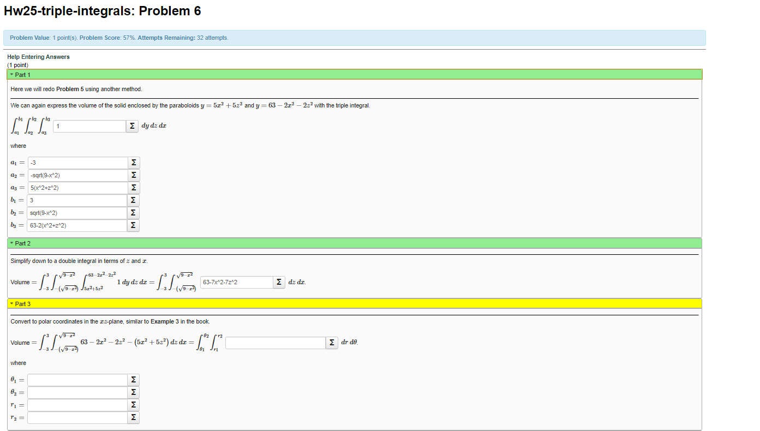The height and width of the screenshot is (431, 760).
Task: Click the Σ preview button beside θ₁
Action: tap(133, 379)
